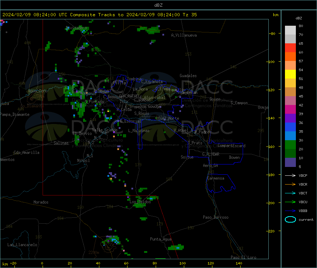317x268 pixels.
Task: Click the dBZ title at top
Action: [158, 5]
